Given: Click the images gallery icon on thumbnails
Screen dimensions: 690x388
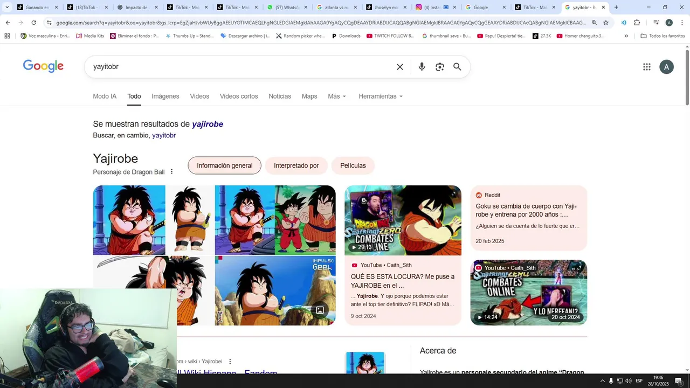Looking at the screenshot, I should (x=320, y=310).
